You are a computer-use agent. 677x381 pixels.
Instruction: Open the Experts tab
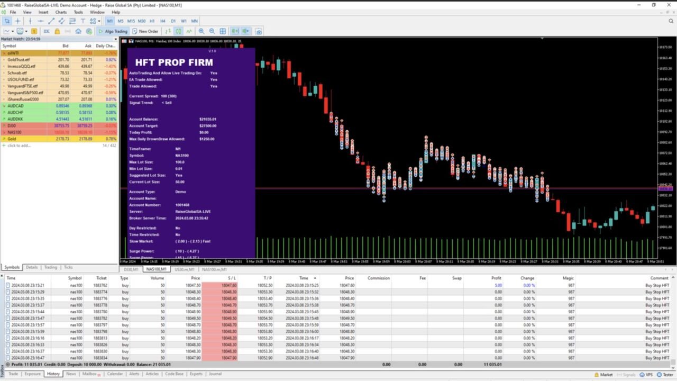pos(196,374)
